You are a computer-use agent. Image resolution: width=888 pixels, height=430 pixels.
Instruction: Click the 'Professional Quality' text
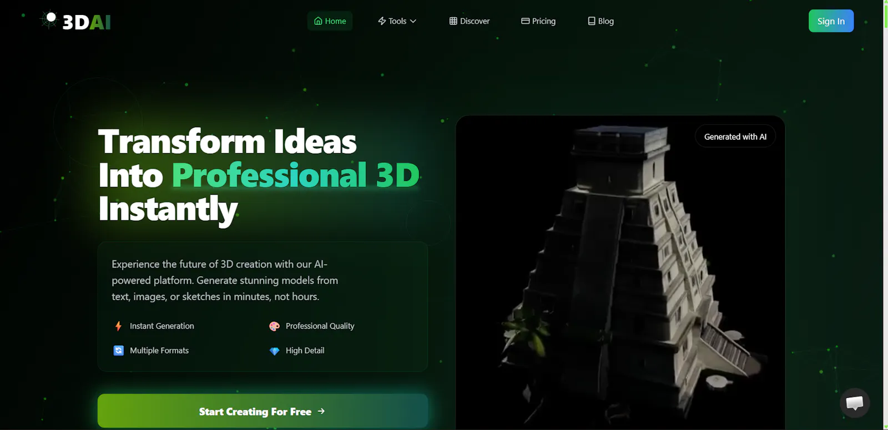[320, 326]
